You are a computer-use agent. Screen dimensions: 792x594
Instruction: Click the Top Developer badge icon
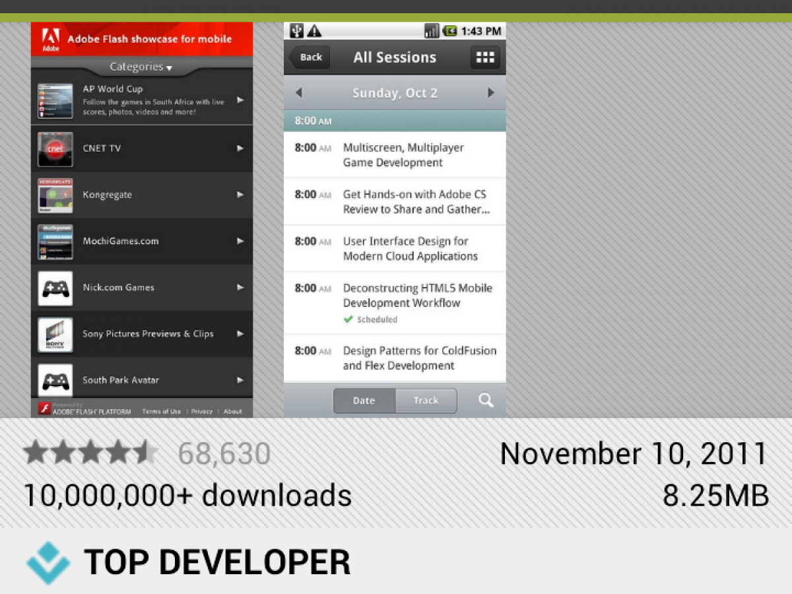click(48, 562)
